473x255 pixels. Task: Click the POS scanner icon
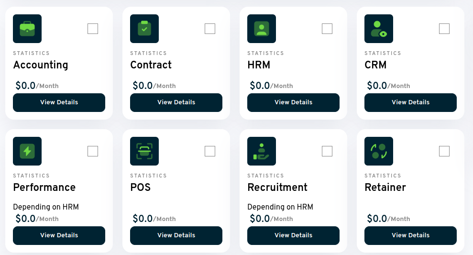click(x=144, y=151)
